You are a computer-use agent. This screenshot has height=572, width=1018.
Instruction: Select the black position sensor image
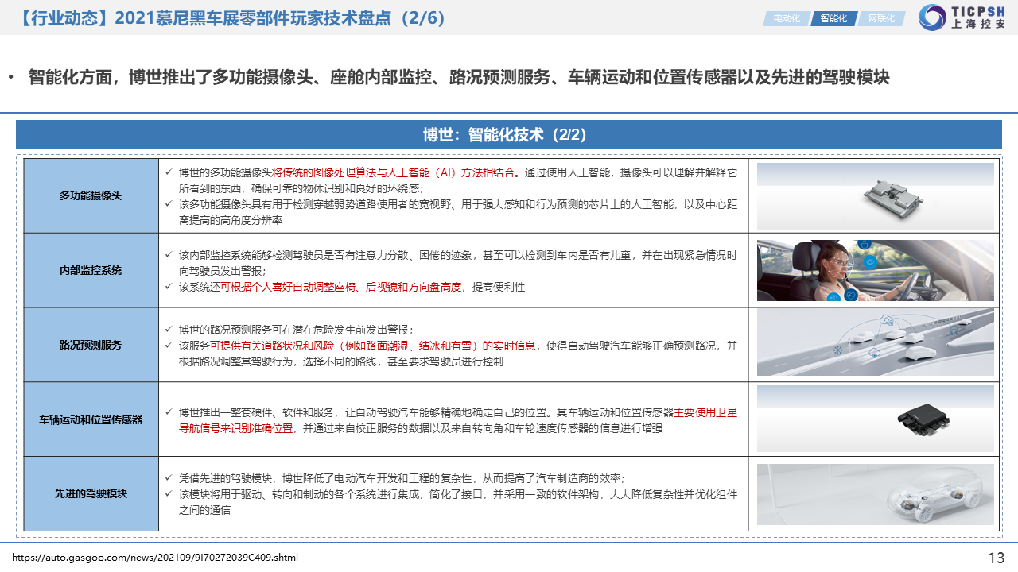pos(875,419)
